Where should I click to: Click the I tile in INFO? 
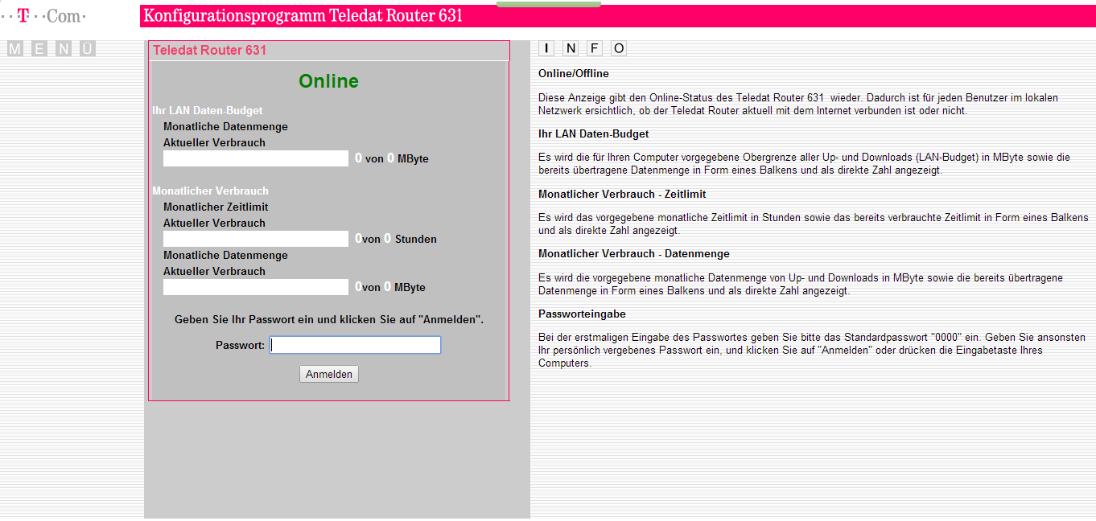546,48
